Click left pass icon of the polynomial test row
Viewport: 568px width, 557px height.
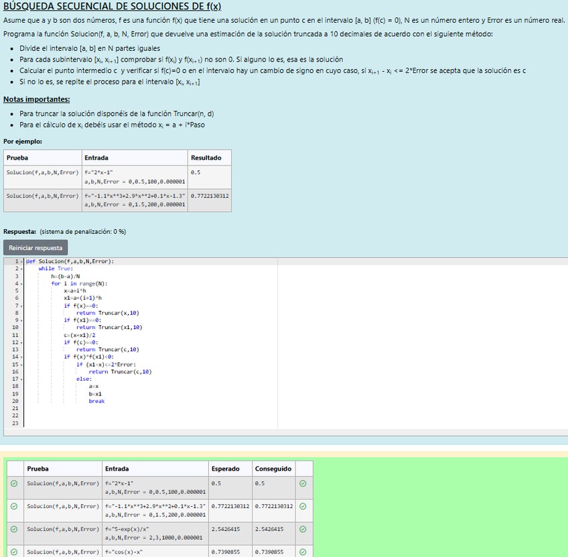[14, 506]
